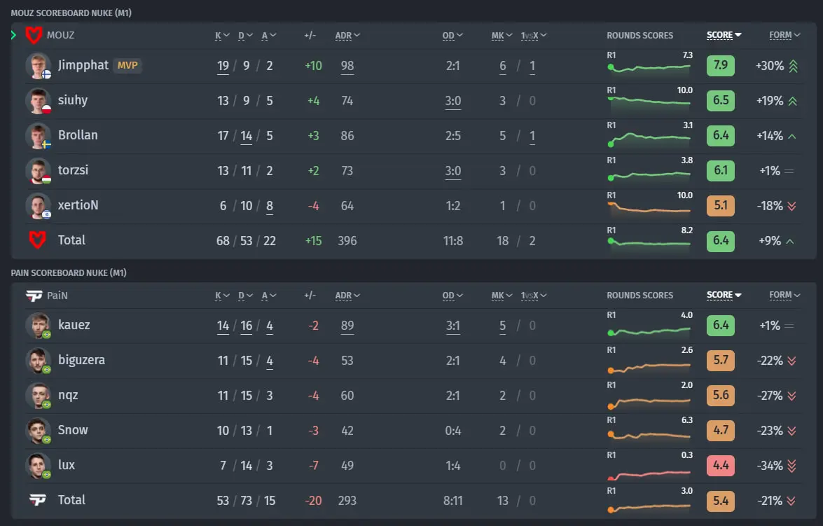Click the MOUZ logo in the Total row
The width and height of the screenshot is (823, 526).
37,240
